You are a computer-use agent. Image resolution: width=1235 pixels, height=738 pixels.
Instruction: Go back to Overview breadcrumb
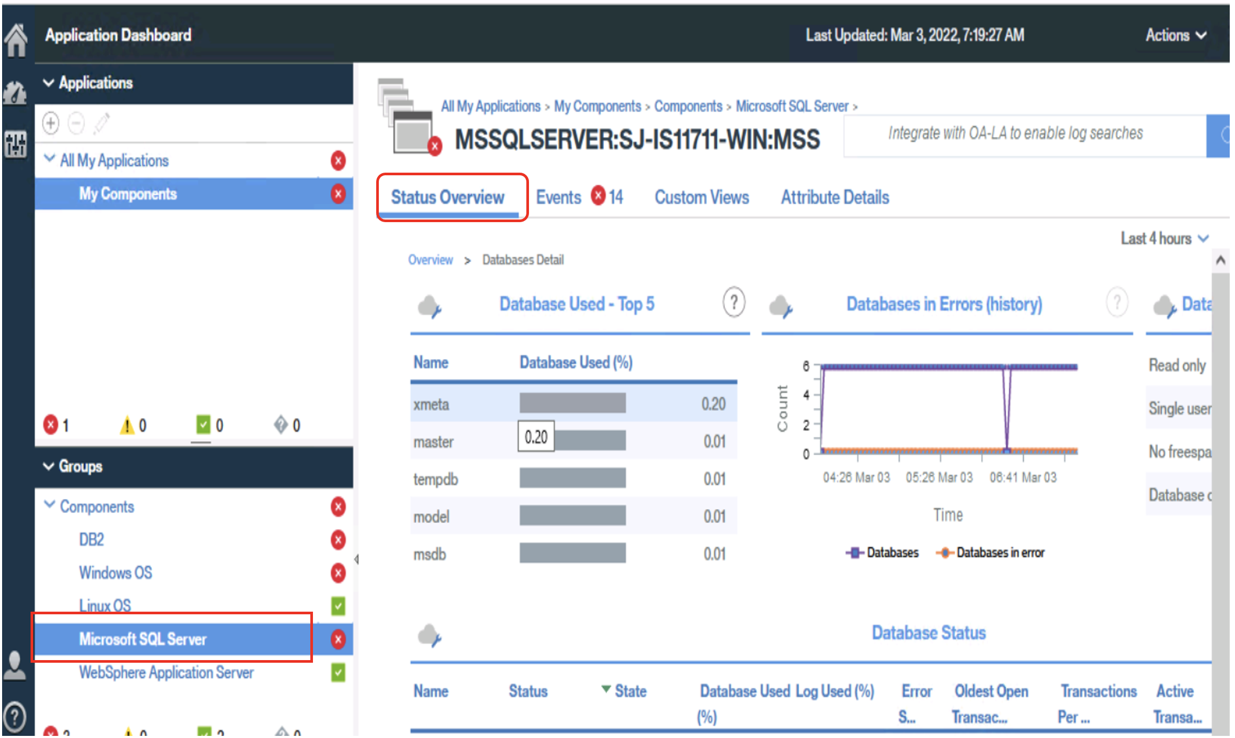430,260
